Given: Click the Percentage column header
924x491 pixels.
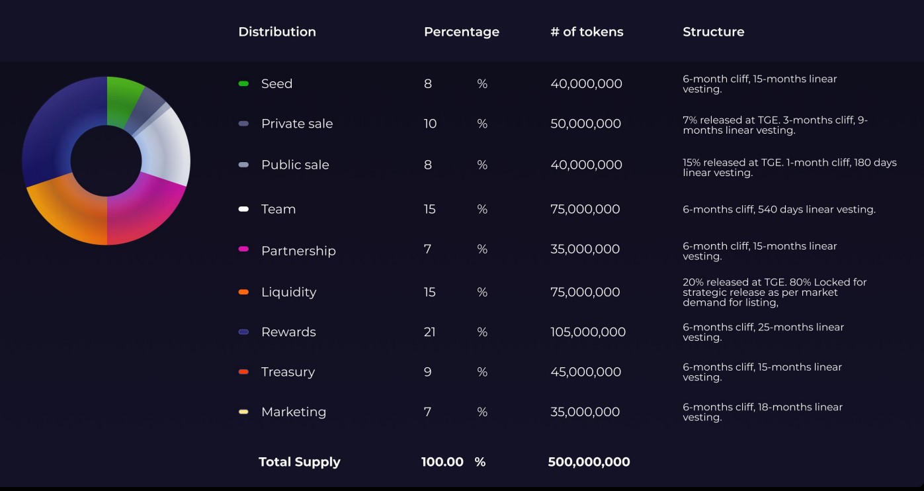Looking at the screenshot, I should [462, 31].
